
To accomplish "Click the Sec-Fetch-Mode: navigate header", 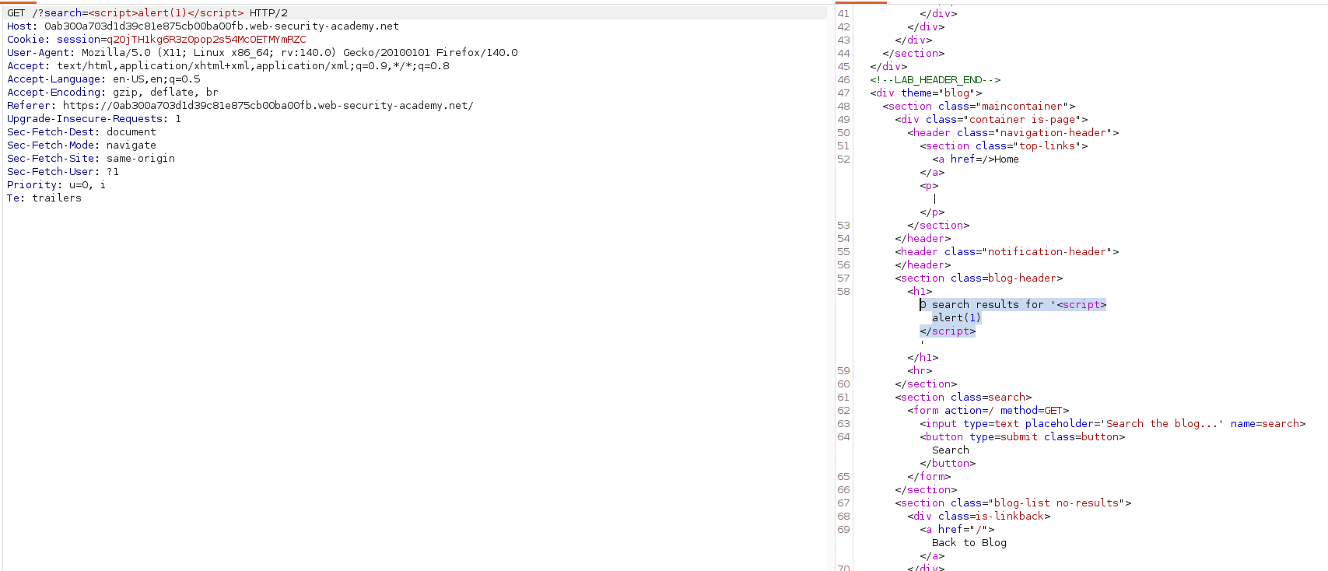I will pos(82,145).
